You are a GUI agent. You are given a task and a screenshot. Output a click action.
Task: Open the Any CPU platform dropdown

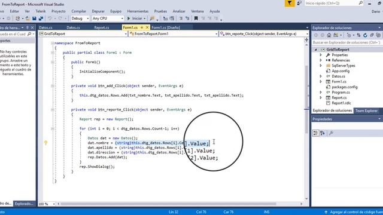(108, 19)
